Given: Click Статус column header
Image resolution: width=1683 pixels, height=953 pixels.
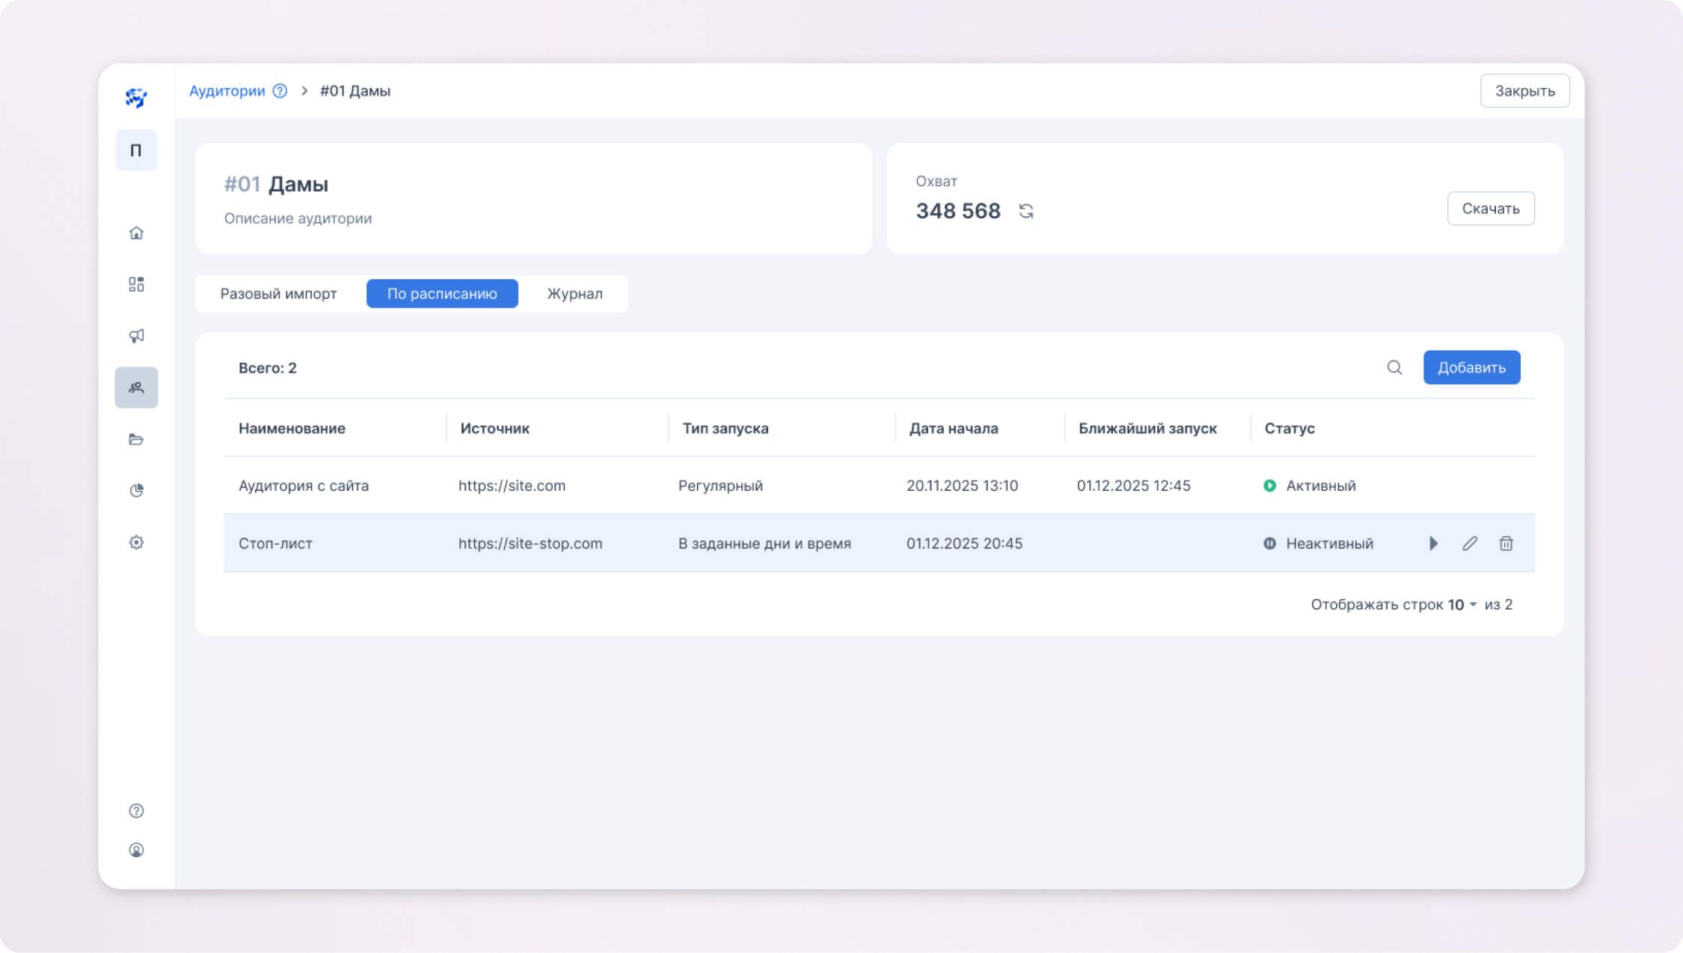Looking at the screenshot, I should coord(1290,429).
